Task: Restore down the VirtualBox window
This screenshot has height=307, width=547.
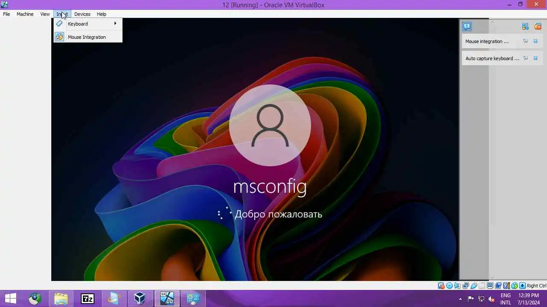Action: (520, 4)
